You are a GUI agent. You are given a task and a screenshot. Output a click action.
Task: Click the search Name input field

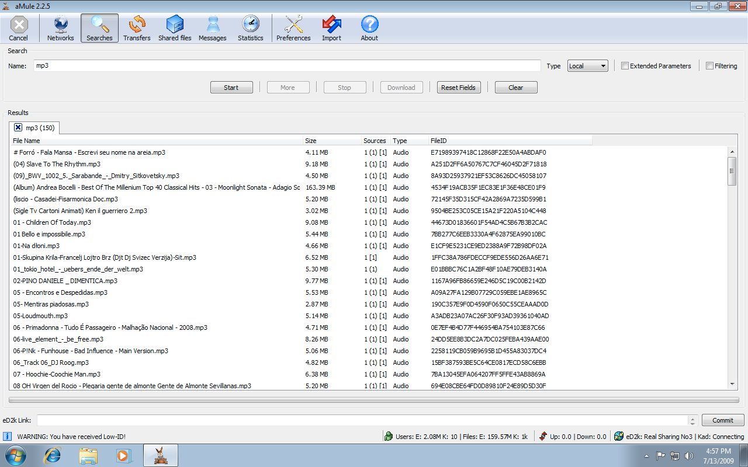[287, 66]
